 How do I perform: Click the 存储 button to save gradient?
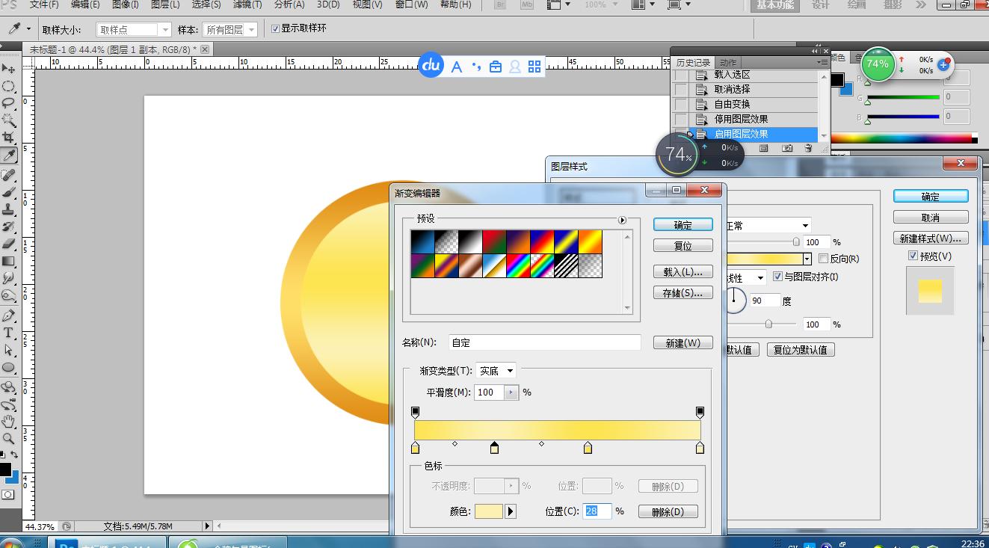point(683,292)
